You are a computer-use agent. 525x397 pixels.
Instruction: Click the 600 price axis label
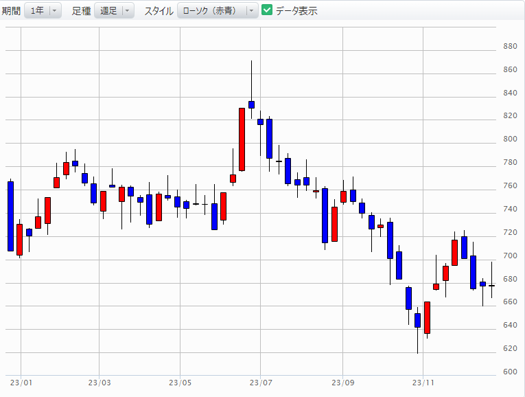[x=511, y=372]
